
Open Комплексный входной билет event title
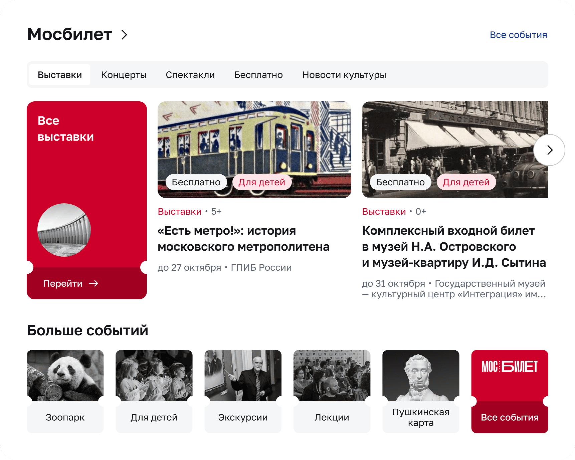click(x=454, y=247)
